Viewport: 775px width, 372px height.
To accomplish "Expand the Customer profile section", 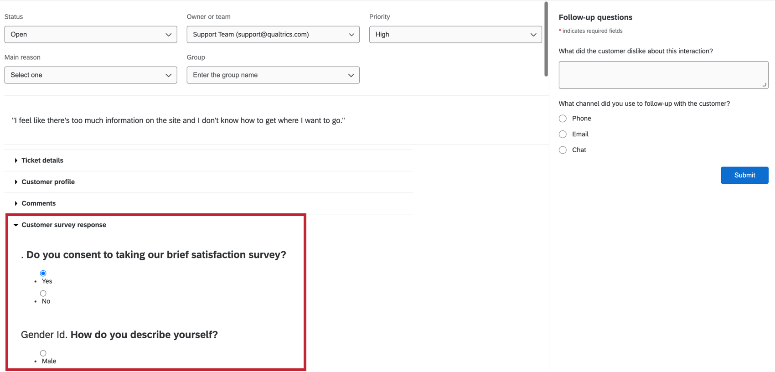I will click(47, 182).
